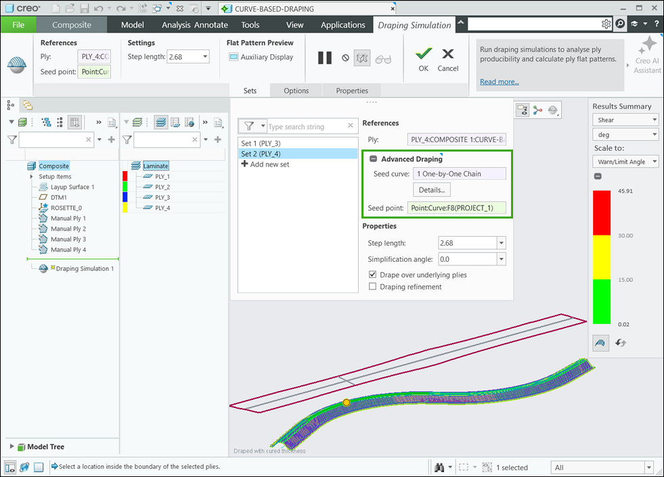Open the Shear result type dropdown

(x=625, y=120)
